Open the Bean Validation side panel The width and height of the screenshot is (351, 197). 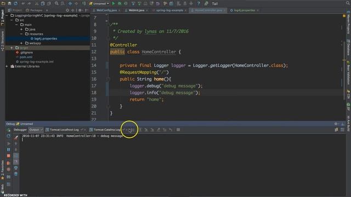[348, 73]
